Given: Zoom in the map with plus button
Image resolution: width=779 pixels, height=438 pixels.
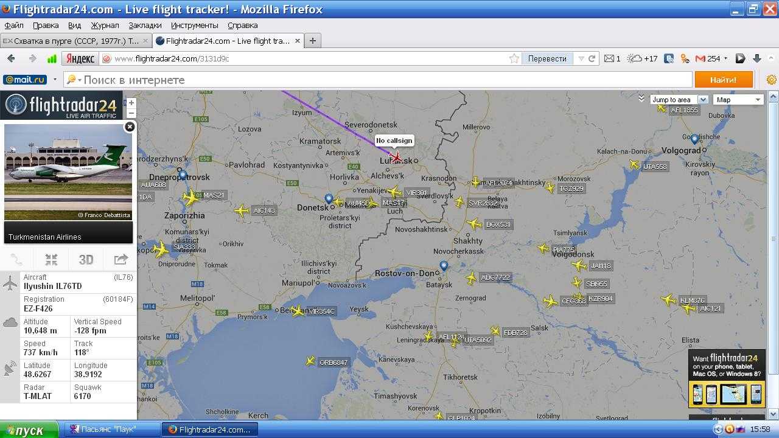Looking at the screenshot, I should click(x=131, y=103).
